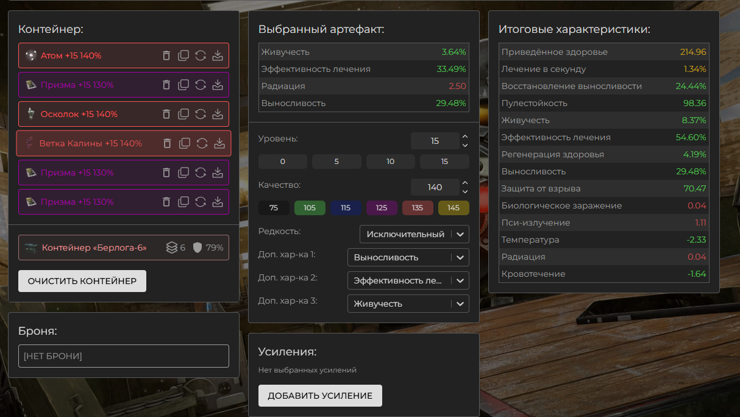Select the Ветка Калины +15 140% name
The image size is (740, 417).
click(90, 143)
